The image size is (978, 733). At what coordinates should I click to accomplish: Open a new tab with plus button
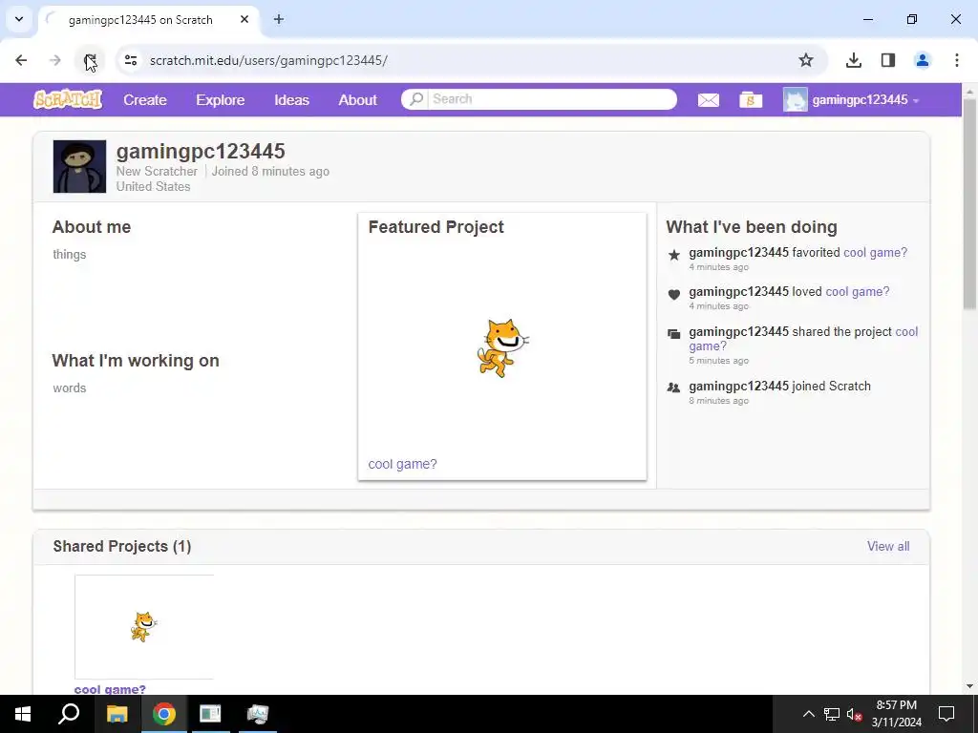[279, 19]
